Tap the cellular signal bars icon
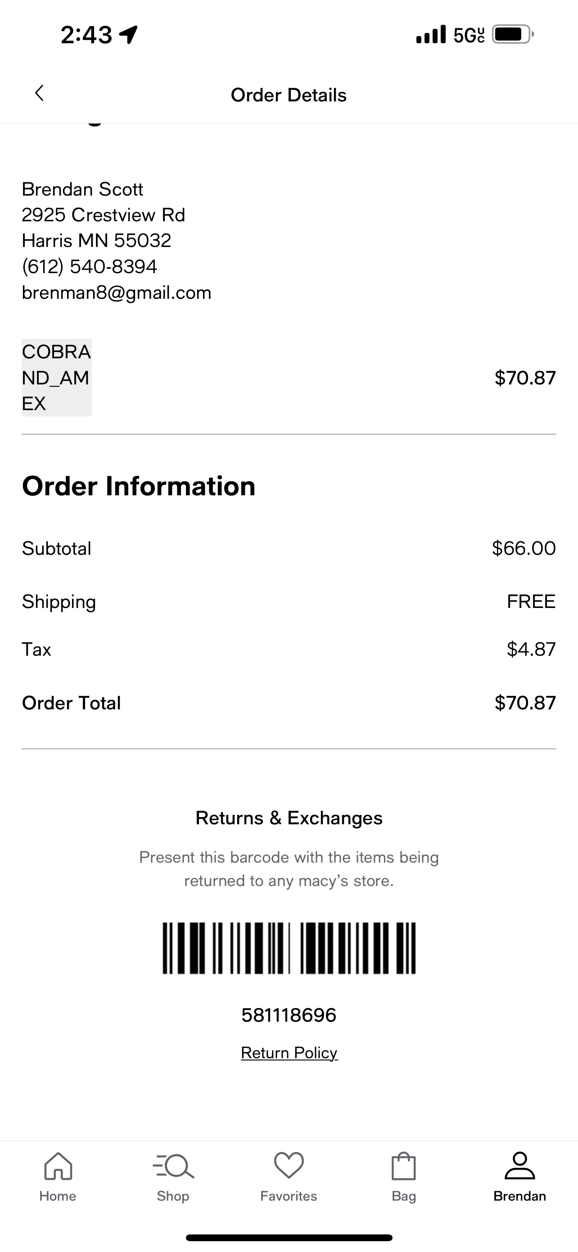 [x=431, y=35]
